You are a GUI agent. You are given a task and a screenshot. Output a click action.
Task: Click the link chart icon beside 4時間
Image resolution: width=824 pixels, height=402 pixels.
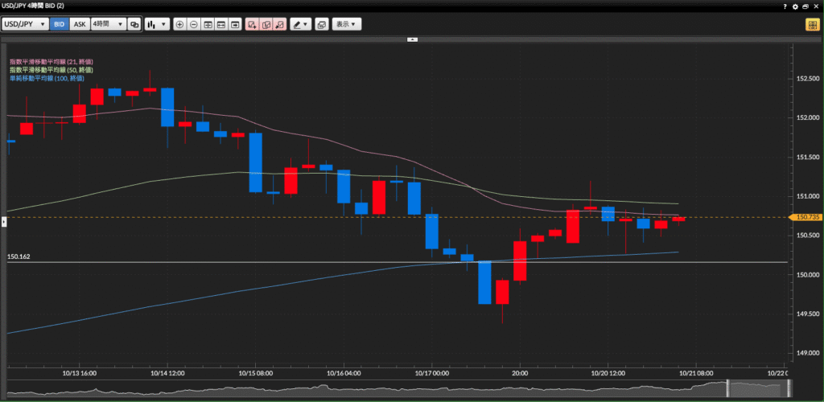tap(134, 24)
